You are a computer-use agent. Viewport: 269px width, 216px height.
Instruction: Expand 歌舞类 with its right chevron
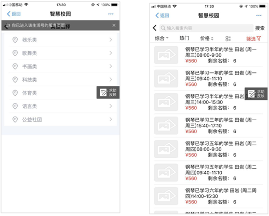pyautogui.click(x=111, y=53)
